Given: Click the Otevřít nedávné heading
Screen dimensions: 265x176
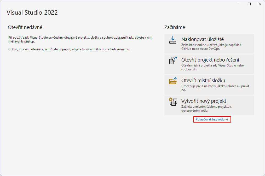Looking at the screenshot, I should [25, 27].
